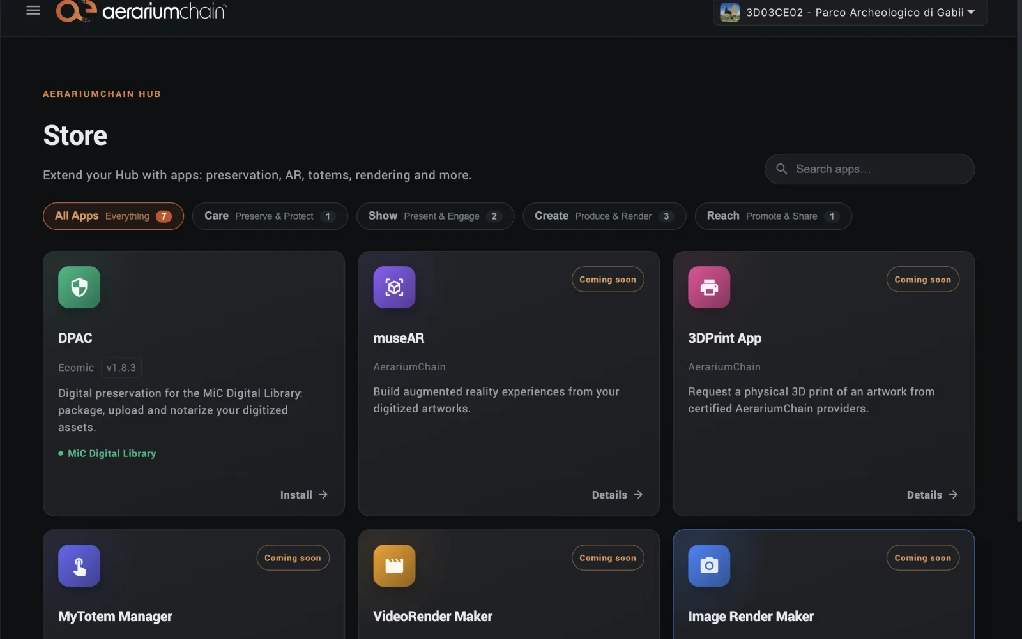Open Details for museAR
1022x639 pixels.
coord(617,495)
